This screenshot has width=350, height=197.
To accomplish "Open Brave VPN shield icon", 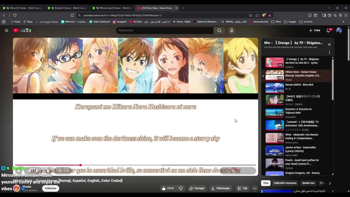I will (x=340, y=15).
